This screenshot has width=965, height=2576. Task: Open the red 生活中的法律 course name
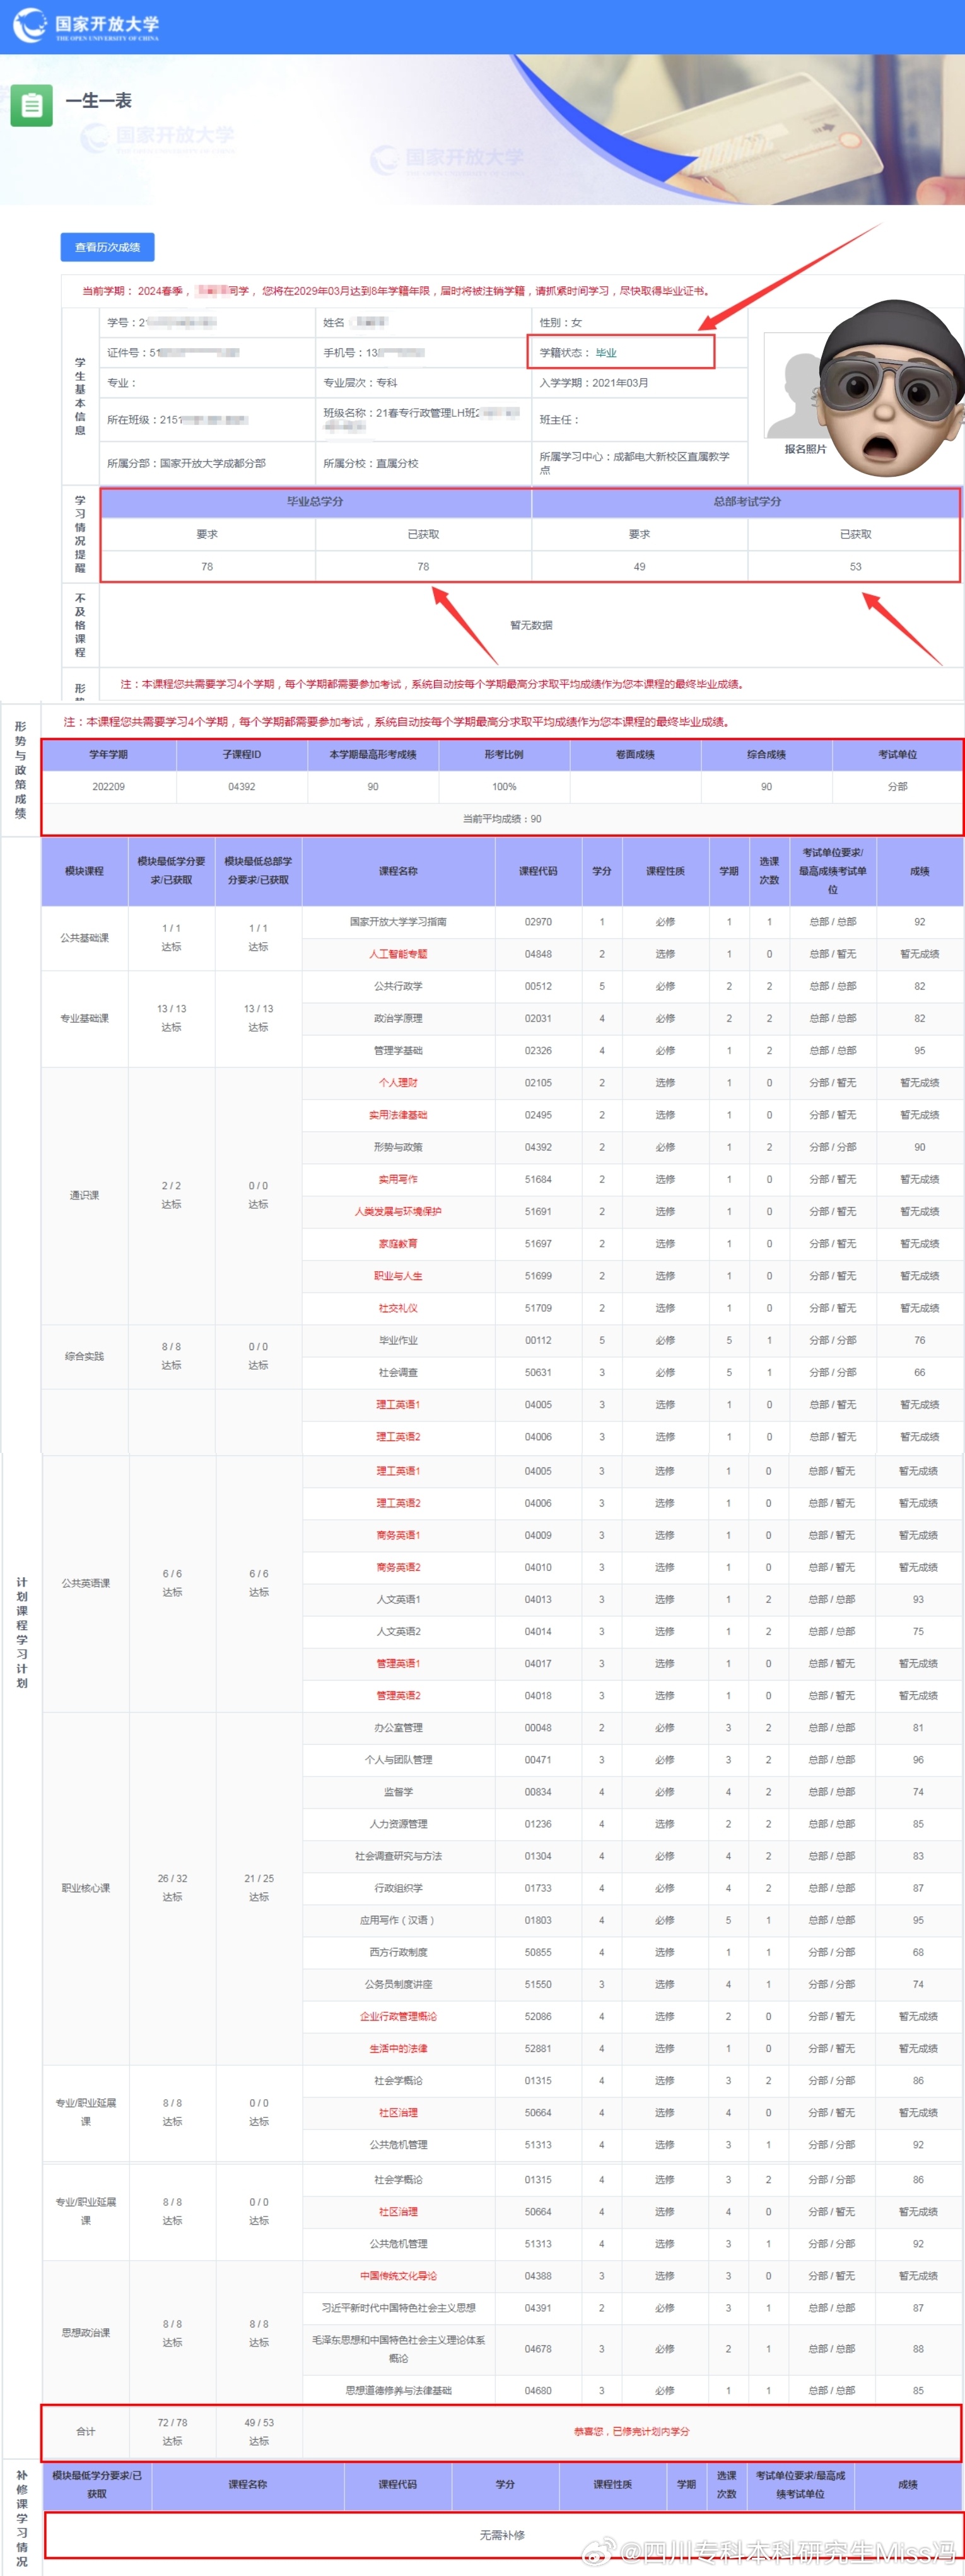click(398, 2048)
